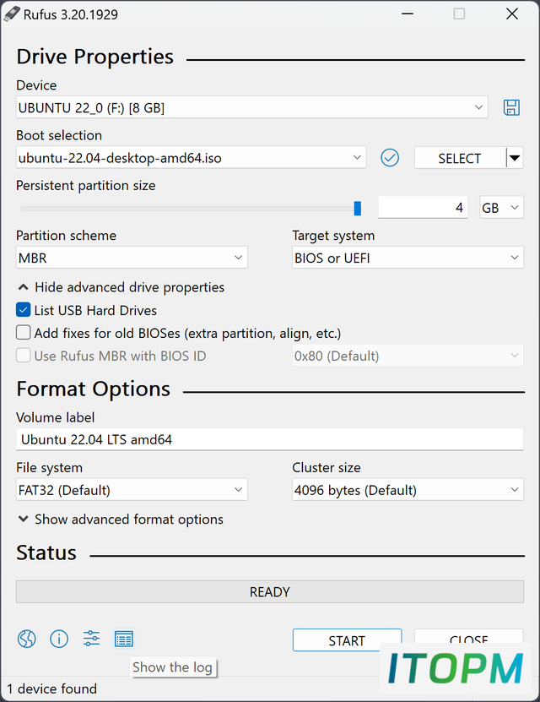
Task: Click the persistent partition size slider handle
Action: pos(357,208)
